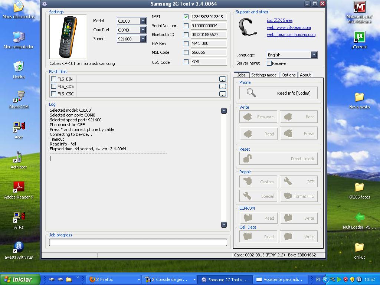Click the red shield tray icon
Viewport: 380px width, 285px height.
tap(346, 279)
